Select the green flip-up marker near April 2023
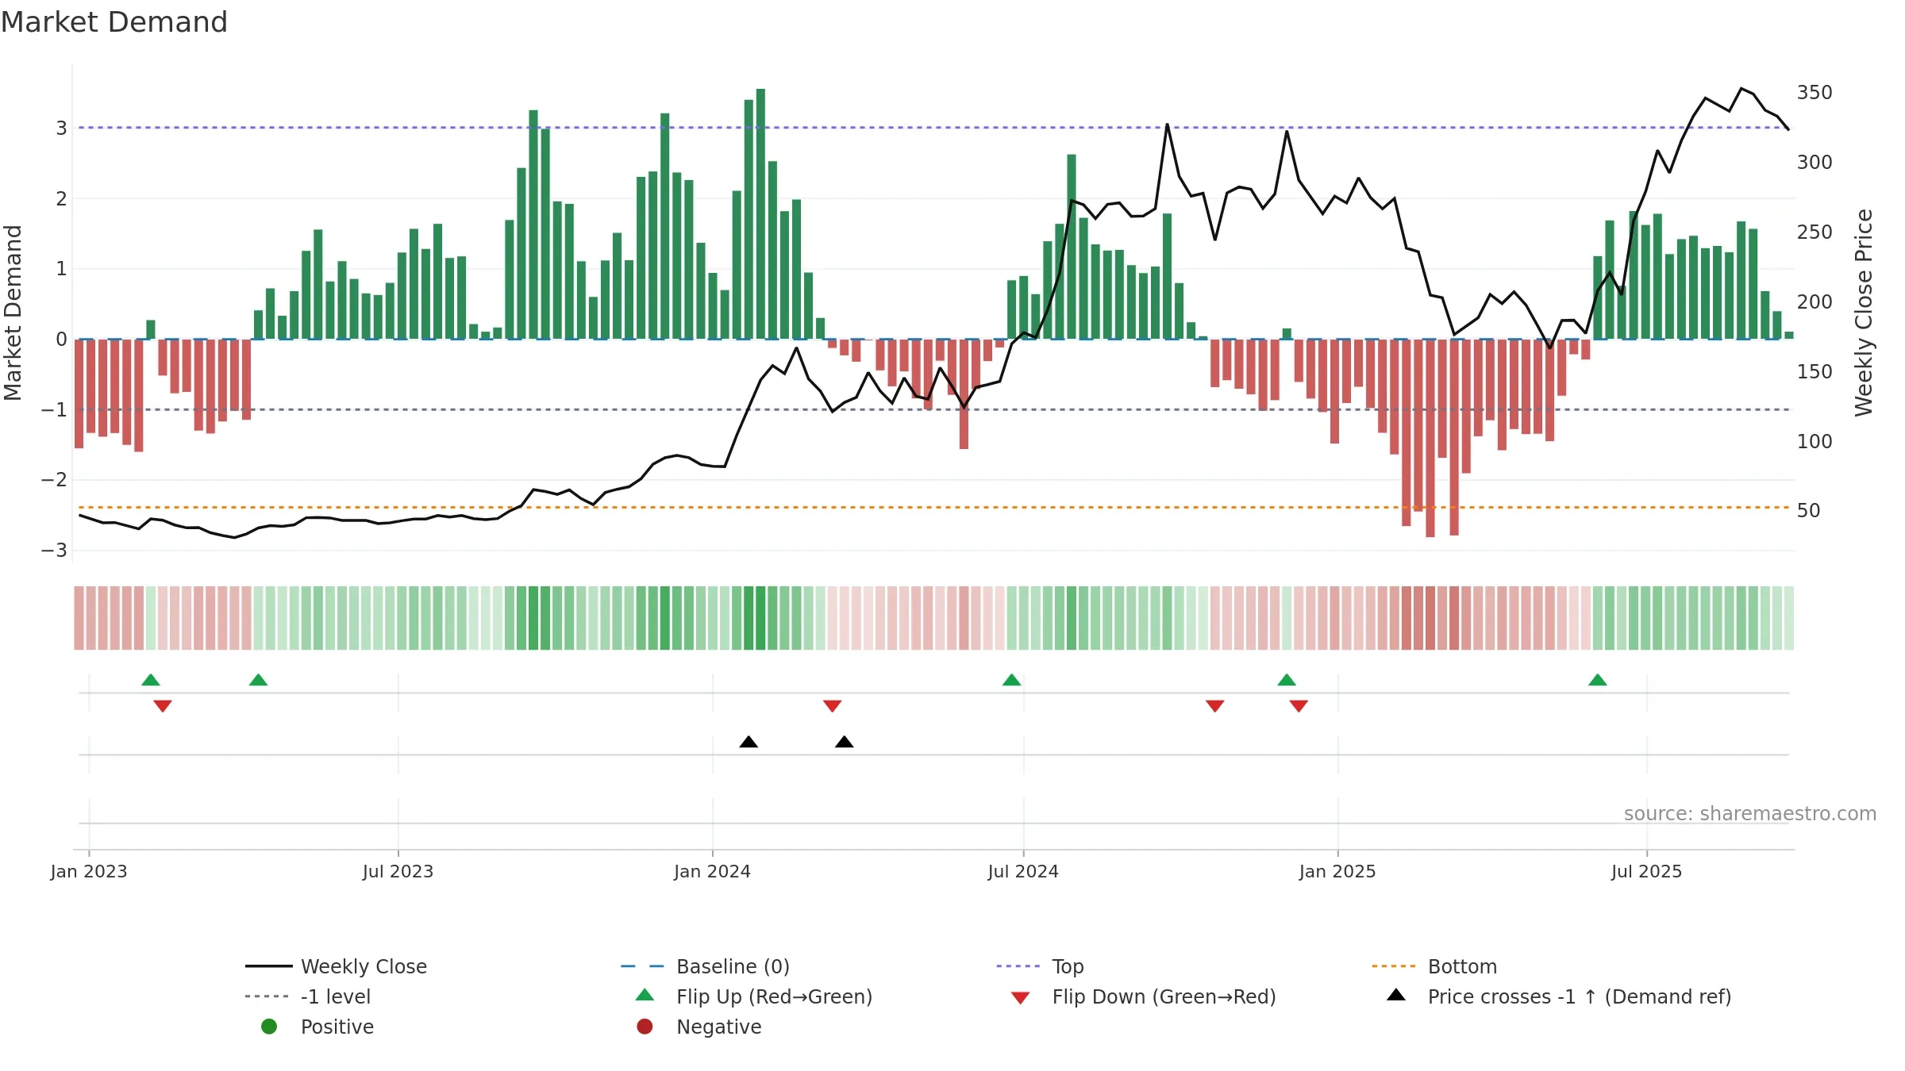Screen dimensions: 1905x1071 [x=258, y=680]
